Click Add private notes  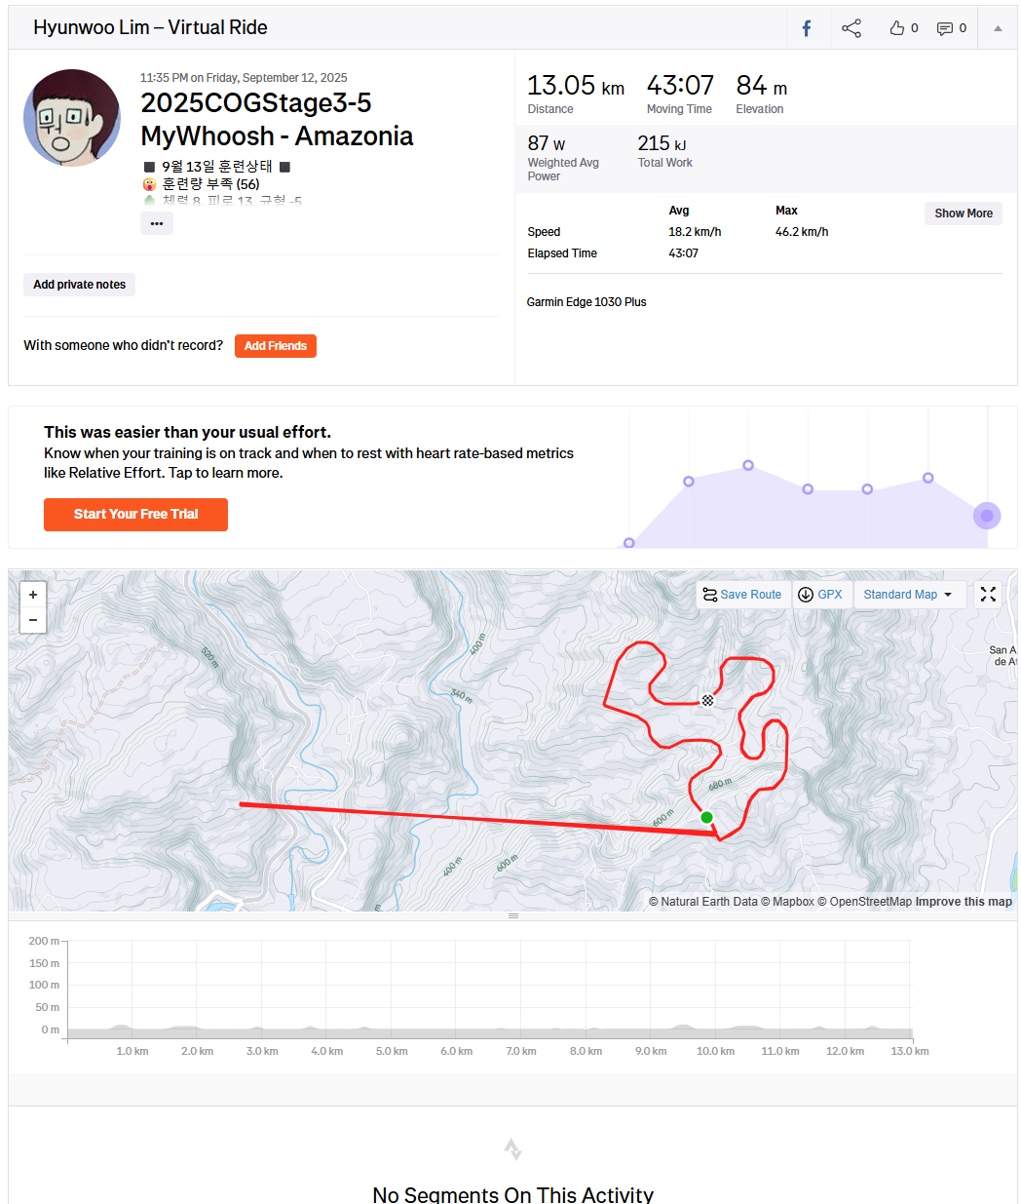coord(79,285)
